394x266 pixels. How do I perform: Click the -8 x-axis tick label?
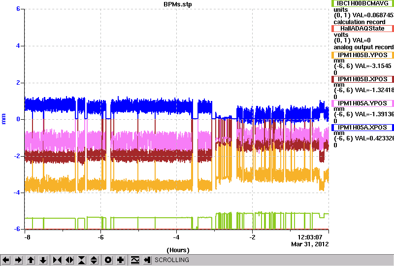coord(28,237)
